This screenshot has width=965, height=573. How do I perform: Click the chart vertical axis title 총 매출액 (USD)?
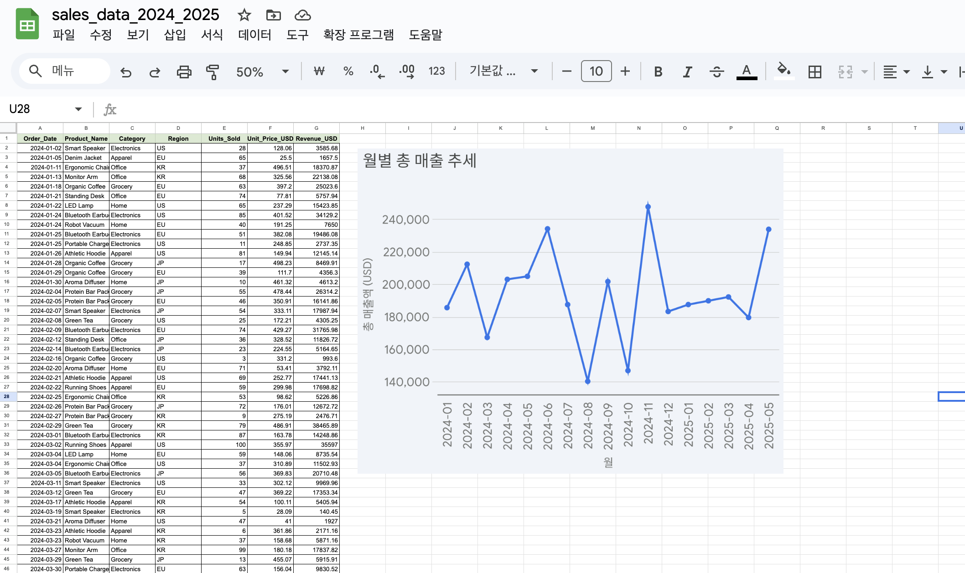coord(368,295)
